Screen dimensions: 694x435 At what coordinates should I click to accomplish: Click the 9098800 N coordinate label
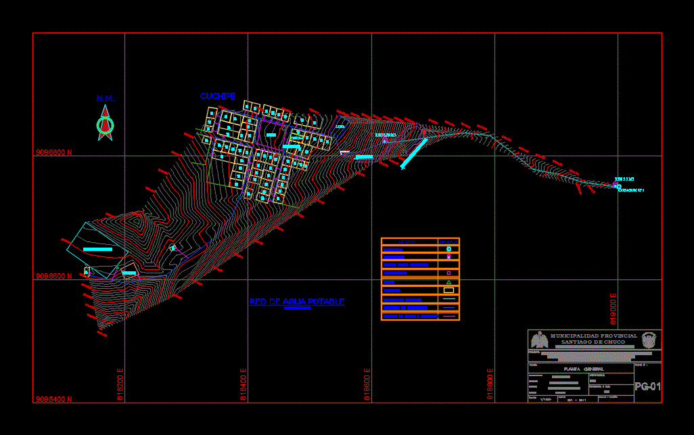53,153
